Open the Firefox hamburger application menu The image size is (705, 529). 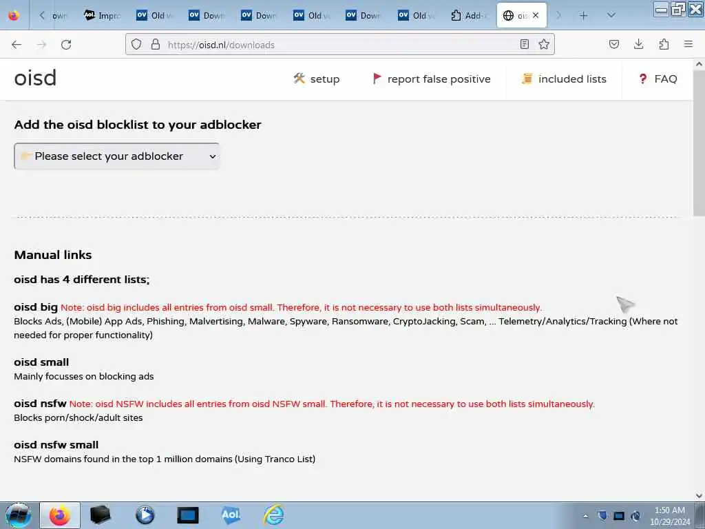tap(688, 44)
